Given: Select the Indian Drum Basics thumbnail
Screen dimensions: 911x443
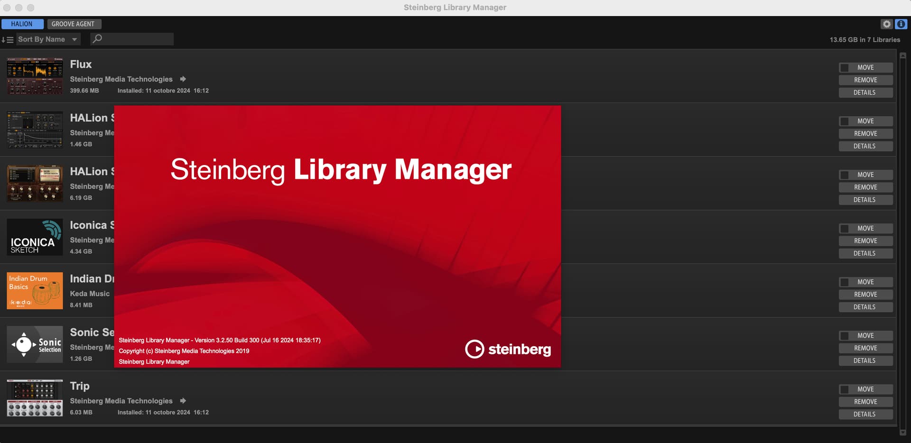Looking at the screenshot, I should 35,291.
